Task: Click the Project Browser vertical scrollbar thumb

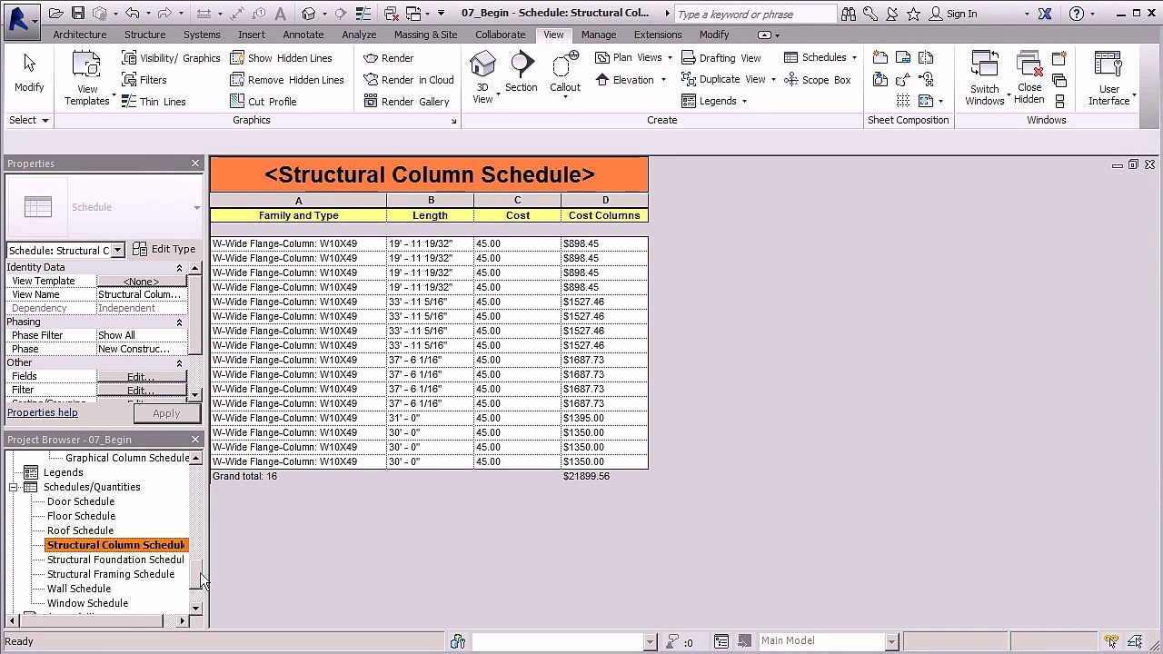Action: click(x=195, y=573)
